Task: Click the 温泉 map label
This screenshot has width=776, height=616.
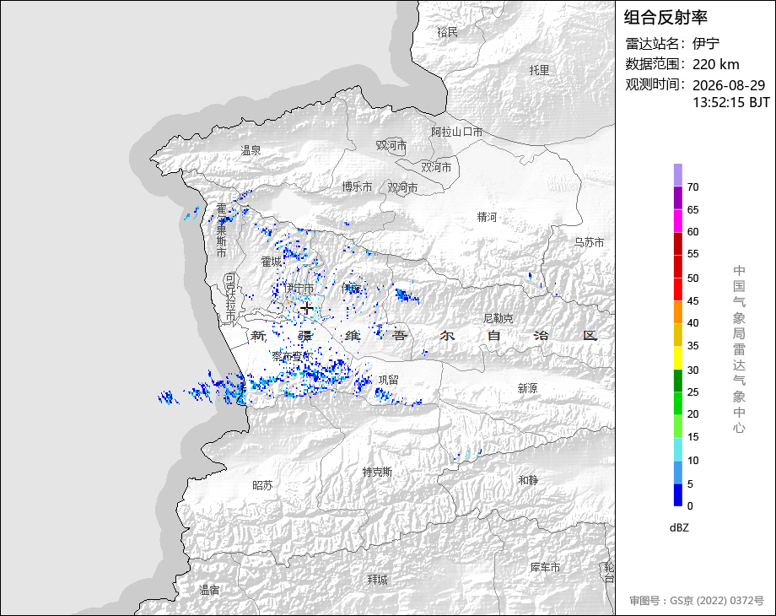Action: point(251,150)
